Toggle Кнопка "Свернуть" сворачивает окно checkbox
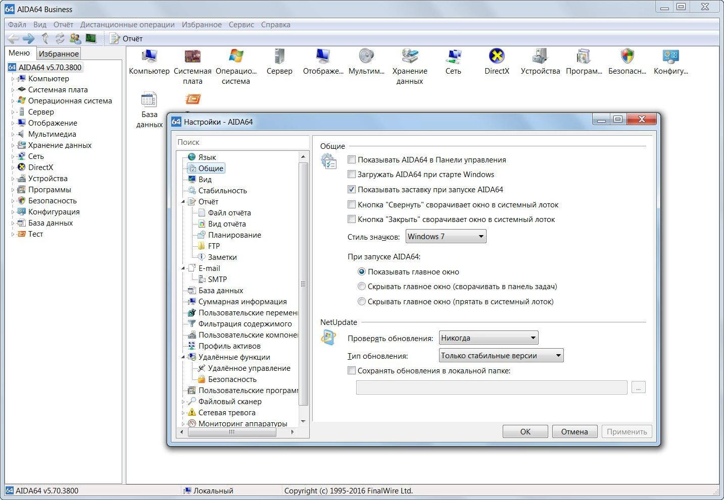 coord(352,205)
